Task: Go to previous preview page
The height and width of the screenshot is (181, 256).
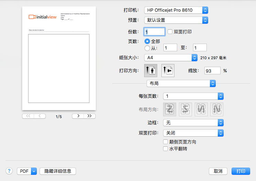Action: point(40,116)
